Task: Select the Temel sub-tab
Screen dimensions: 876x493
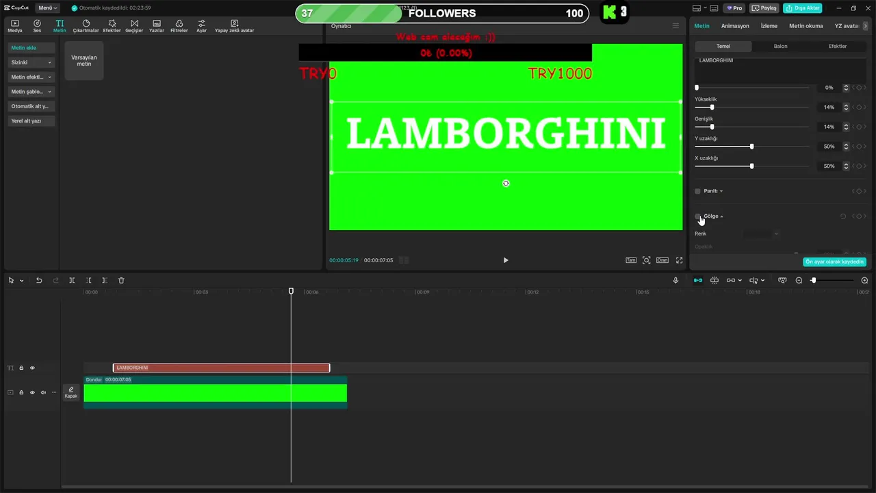Action: pos(723,47)
